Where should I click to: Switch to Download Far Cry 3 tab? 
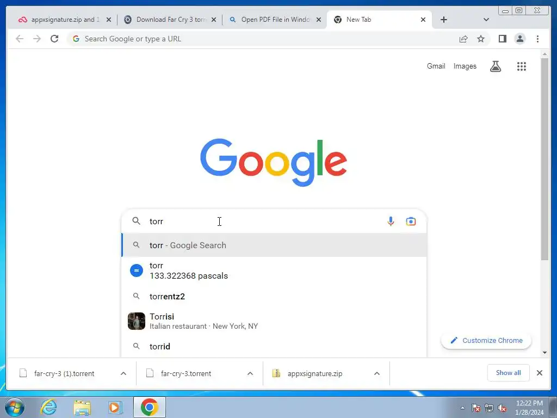[170, 20]
